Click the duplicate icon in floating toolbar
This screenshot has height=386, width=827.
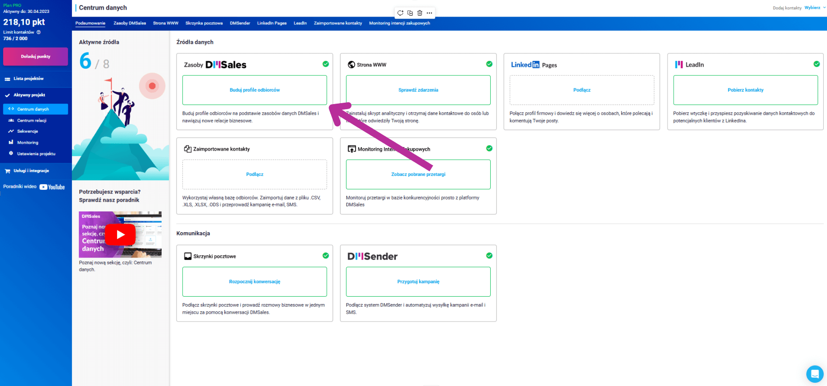click(410, 13)
